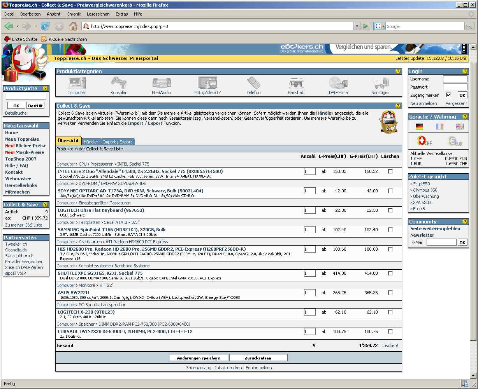
Task: Open the back button history dropdown arrow
Action: [x=18, y=26]
